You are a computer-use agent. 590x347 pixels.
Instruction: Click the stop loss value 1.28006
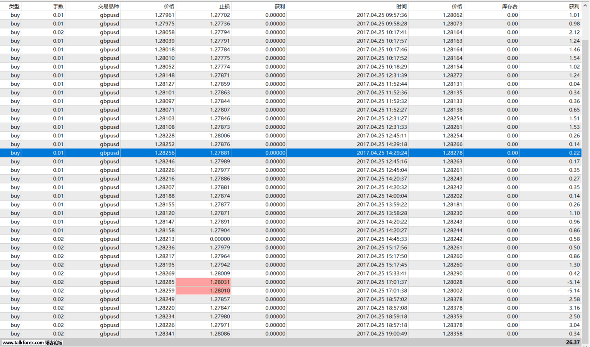point(220,136)
